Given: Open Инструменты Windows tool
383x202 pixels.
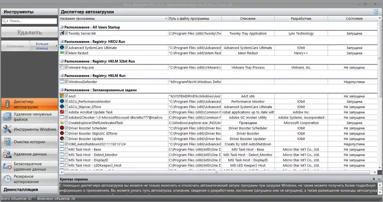Looking at the screenshot, I should [29, 129].
